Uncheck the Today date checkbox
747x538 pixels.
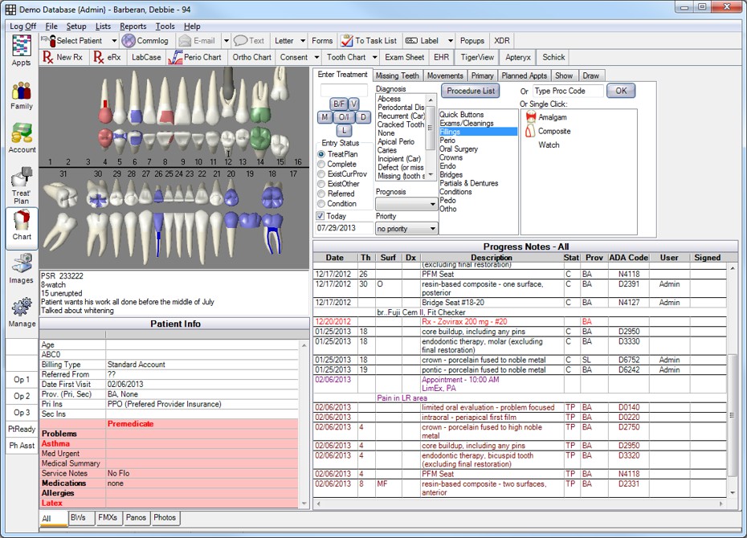(x=320, y=216)
